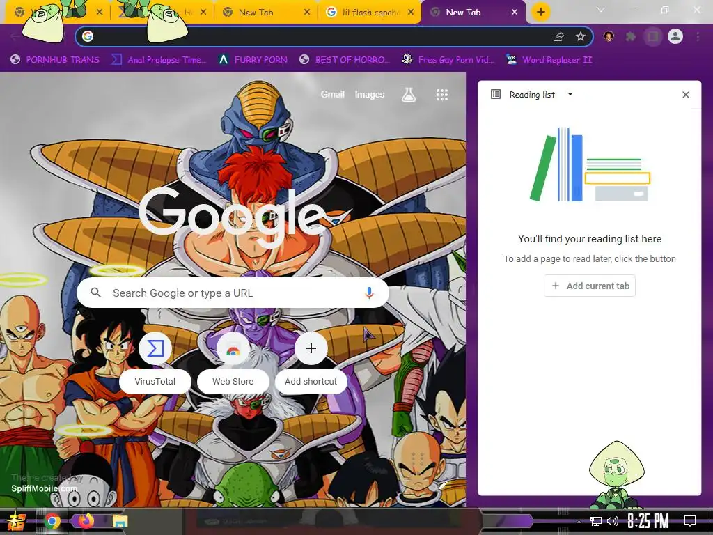This screenshot has width=713, height=535.
Task: Launch Firefox from the taskbar
Action: pyautogui.click(x=86, y=520)
